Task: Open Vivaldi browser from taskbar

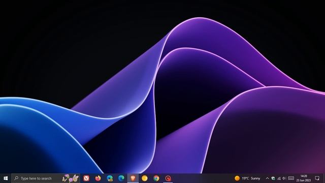Action: pos(86,178)
